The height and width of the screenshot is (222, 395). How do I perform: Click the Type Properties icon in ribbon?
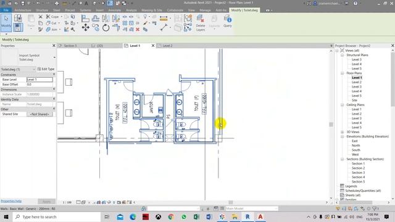(x=18, y=18)
